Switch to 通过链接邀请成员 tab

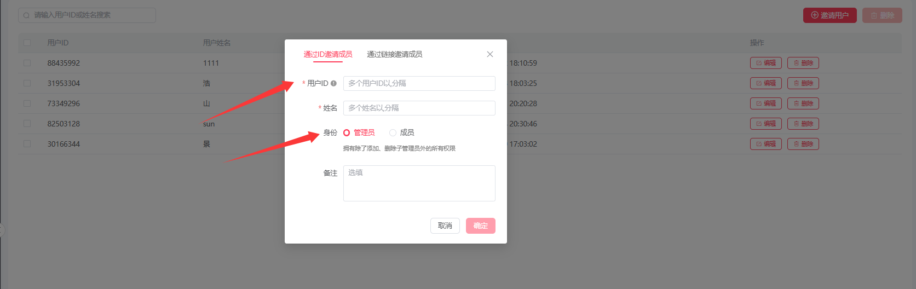[394, 54]
